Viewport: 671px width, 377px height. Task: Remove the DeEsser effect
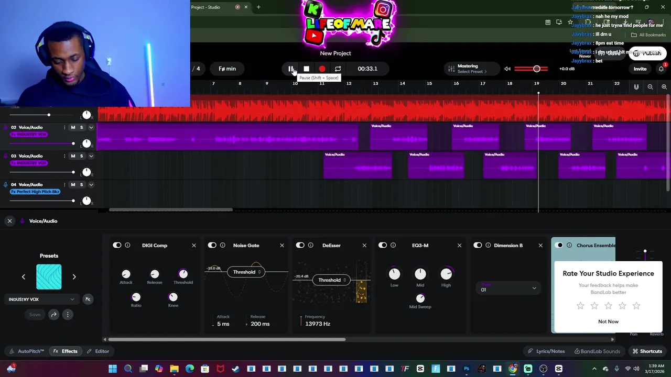tap(364, 245)
